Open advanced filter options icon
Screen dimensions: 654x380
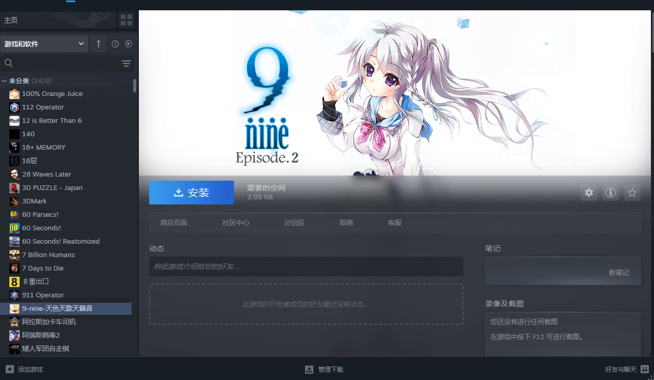click(x=126, y=64)
